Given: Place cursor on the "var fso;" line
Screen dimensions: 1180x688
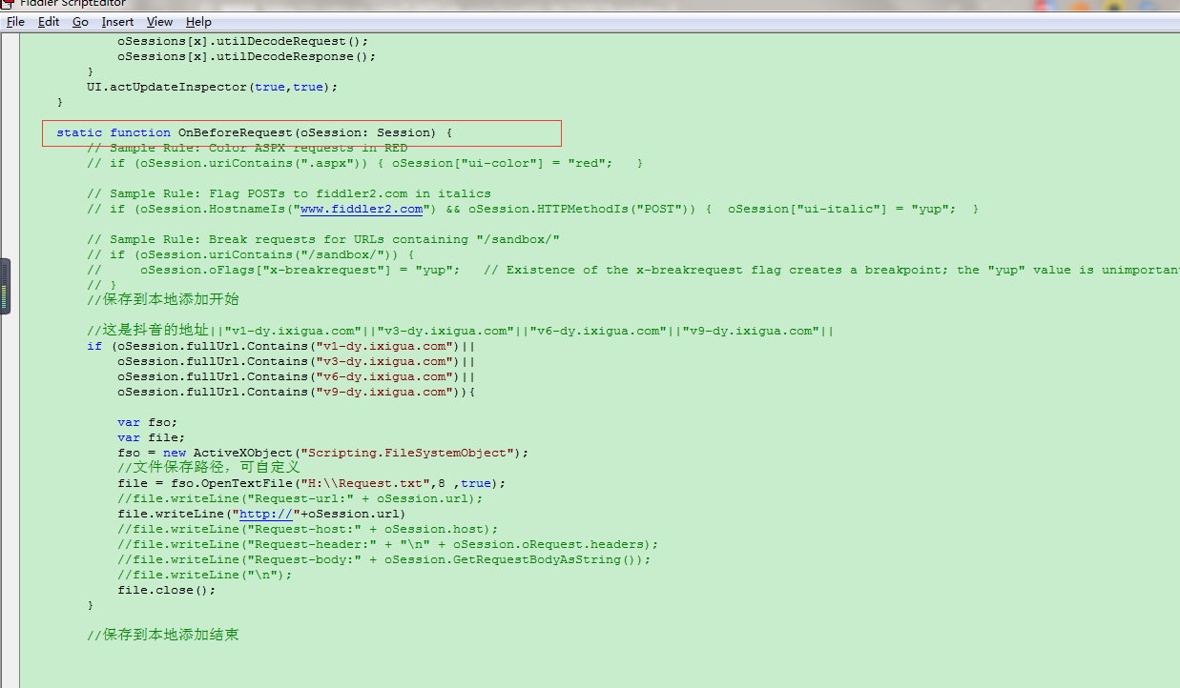Looking at the screenshot, I should 147,422.
